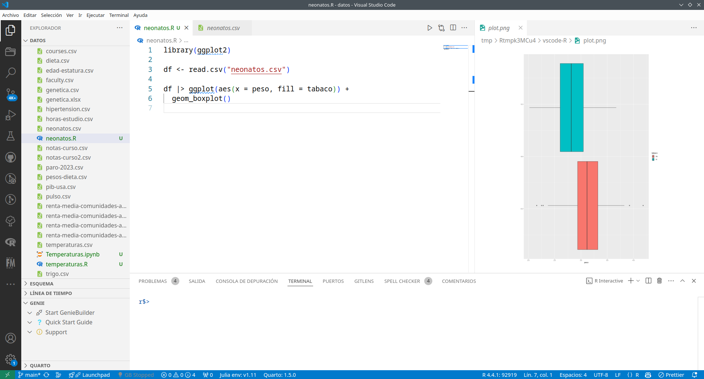The height and width of the screenshot is (379, 704).
Task: Toggle notifications bell in status bar
Action: [694, 375]
